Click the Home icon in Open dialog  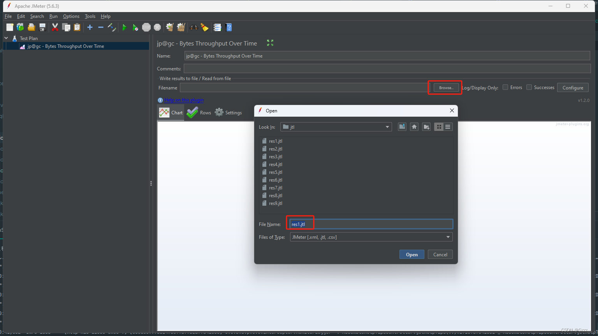coord(414,126)
